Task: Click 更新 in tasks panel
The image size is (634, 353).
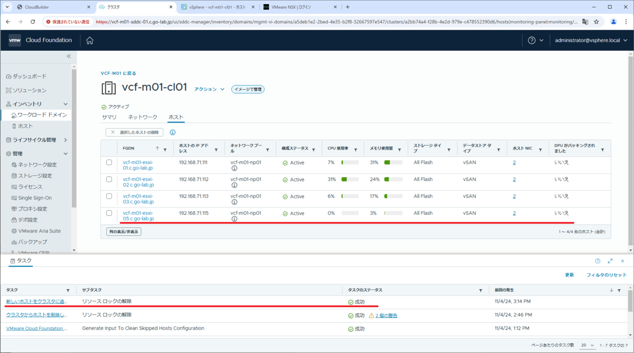Action: click(x=570, y=275)
